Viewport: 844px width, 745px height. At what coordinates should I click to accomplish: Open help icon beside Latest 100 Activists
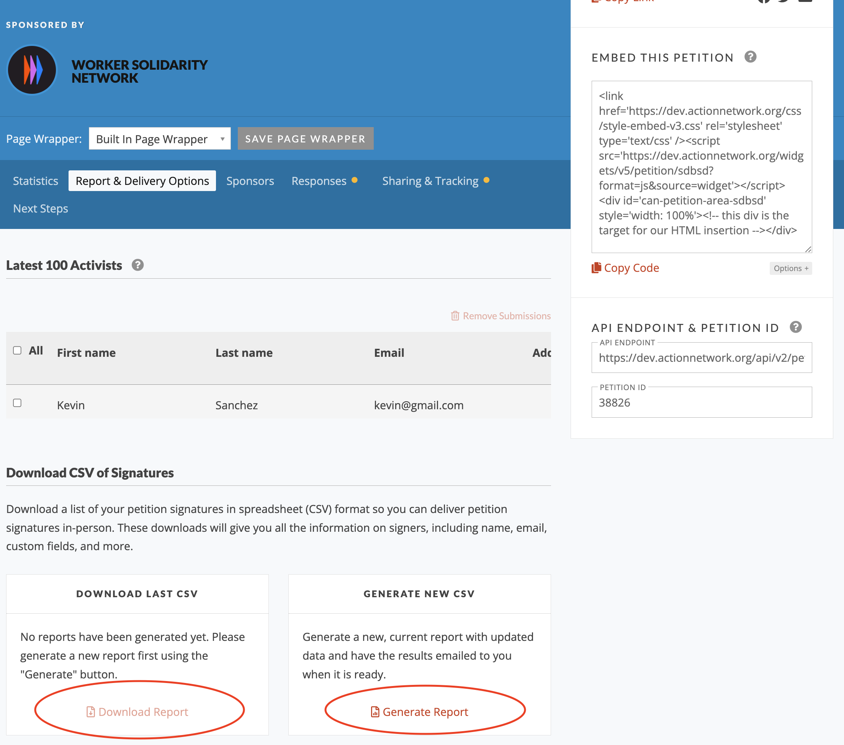click(137, 265)
